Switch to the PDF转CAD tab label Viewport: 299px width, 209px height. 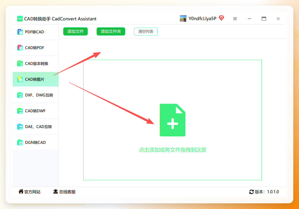(x=35, y=32)
